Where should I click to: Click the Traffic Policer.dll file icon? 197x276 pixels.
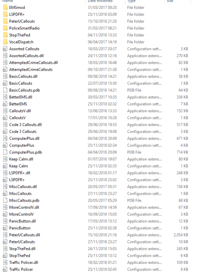[5, 262]
